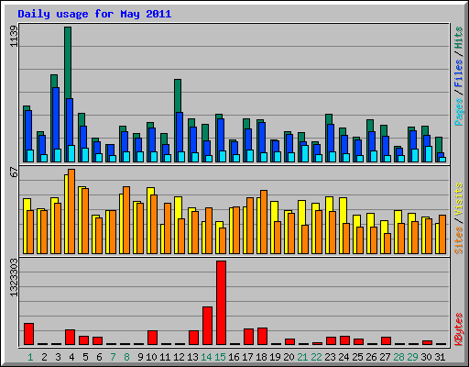
Task: Click green weekend day label 7
Action: 113,357
